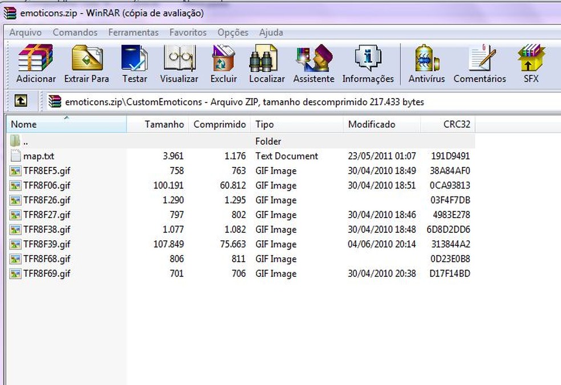Viewport: 561px width, 385px height.
Task: Click CRC32 value 0D23E0B8
Action: (450, 259)
